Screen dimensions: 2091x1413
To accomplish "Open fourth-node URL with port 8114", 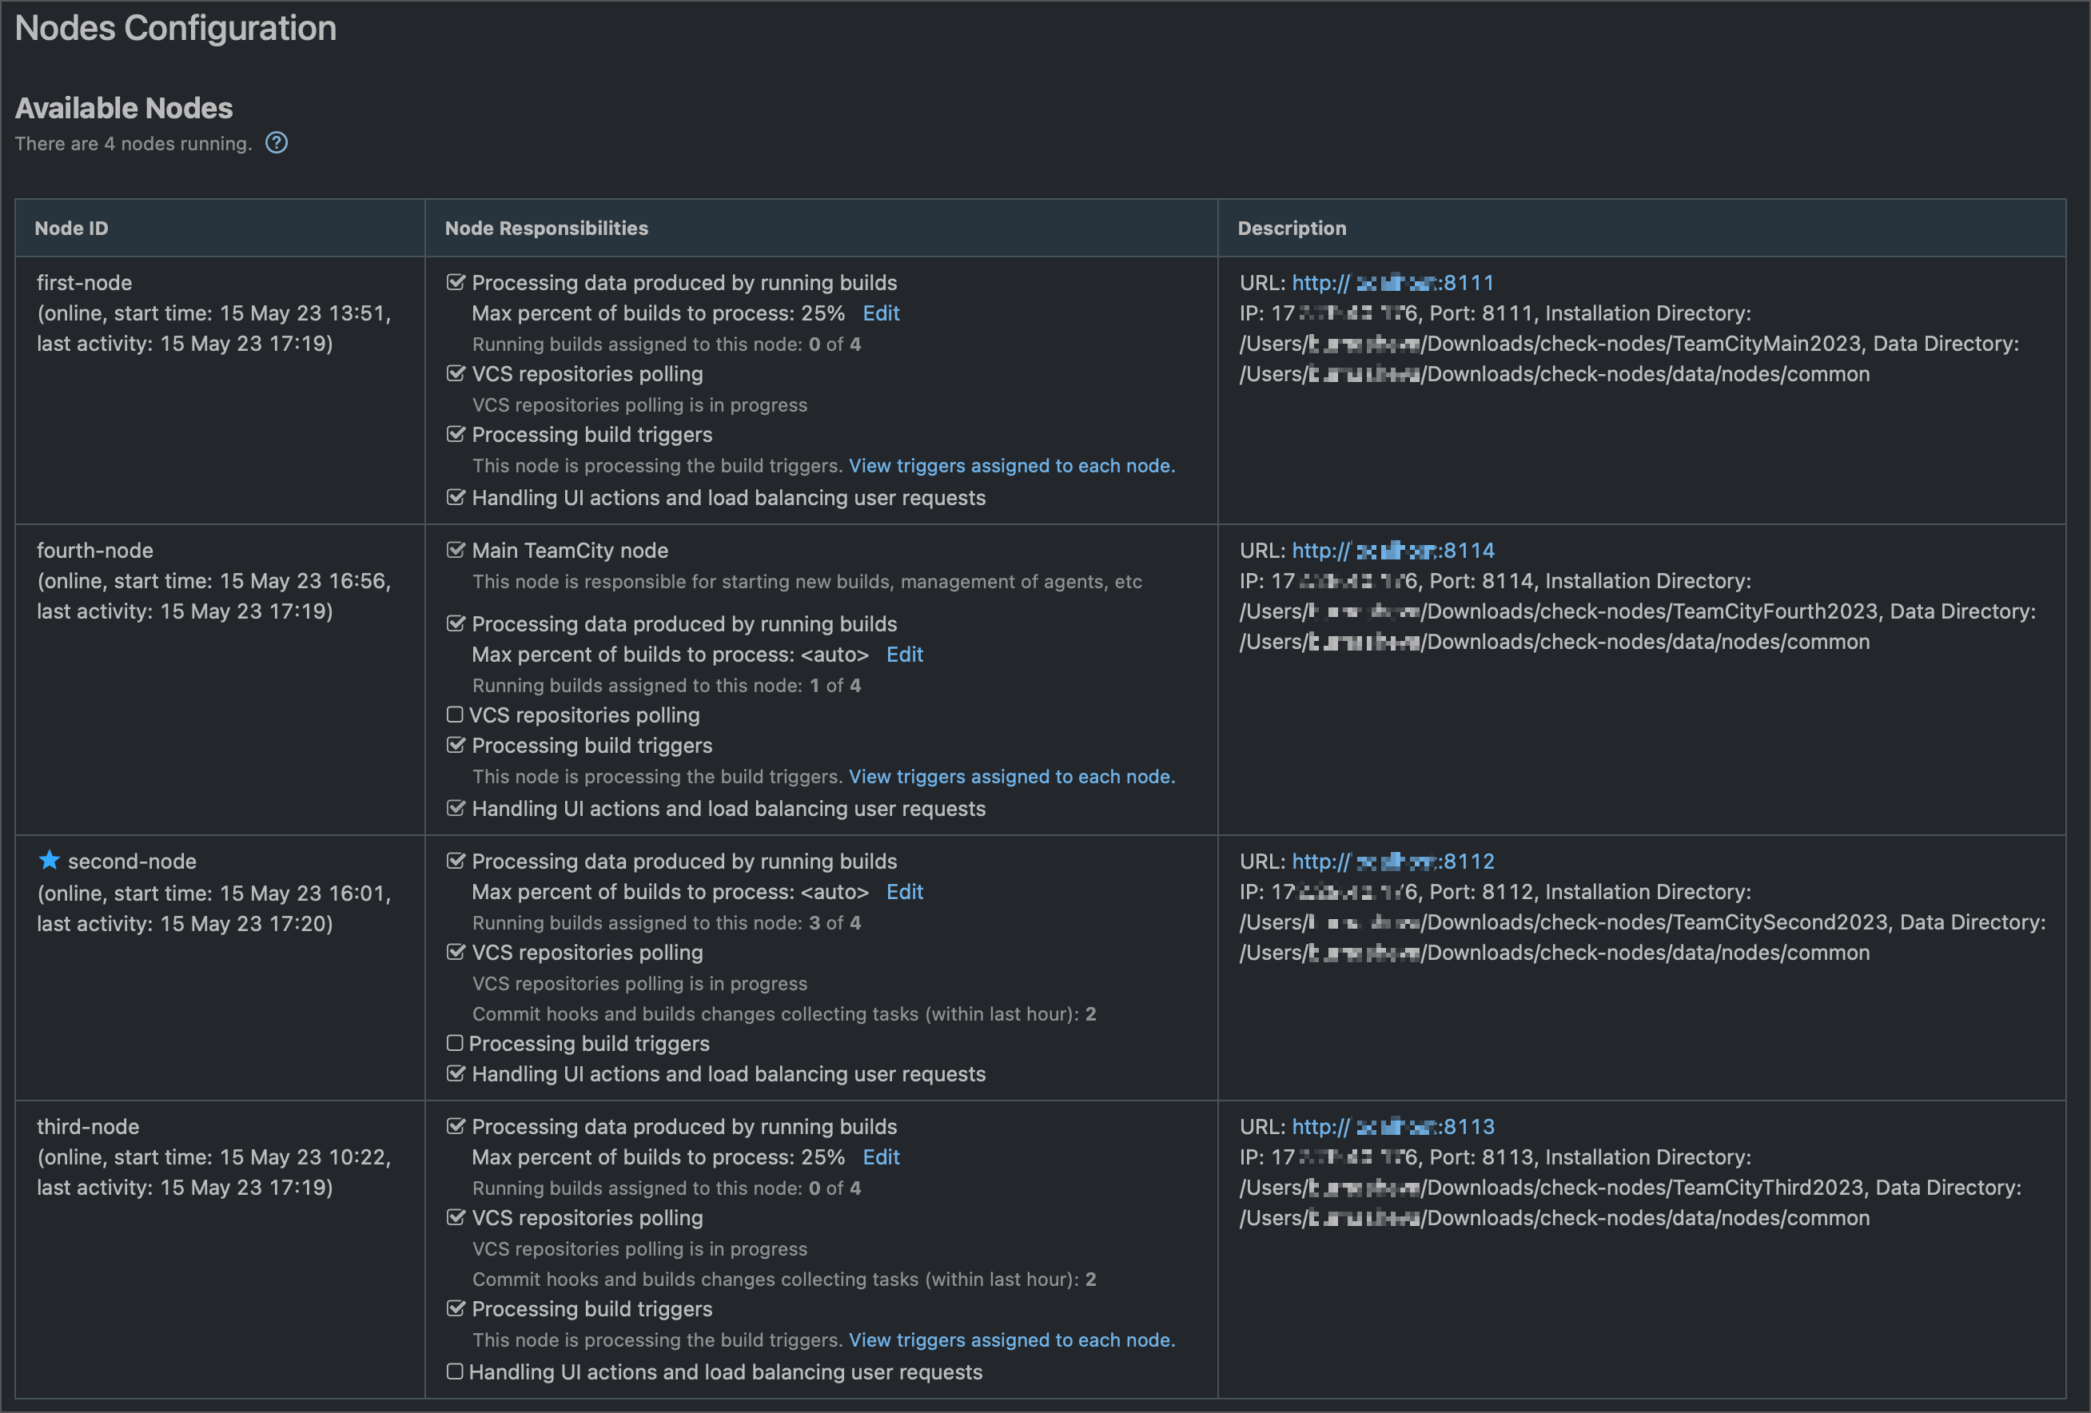I will click(1392, 550).
